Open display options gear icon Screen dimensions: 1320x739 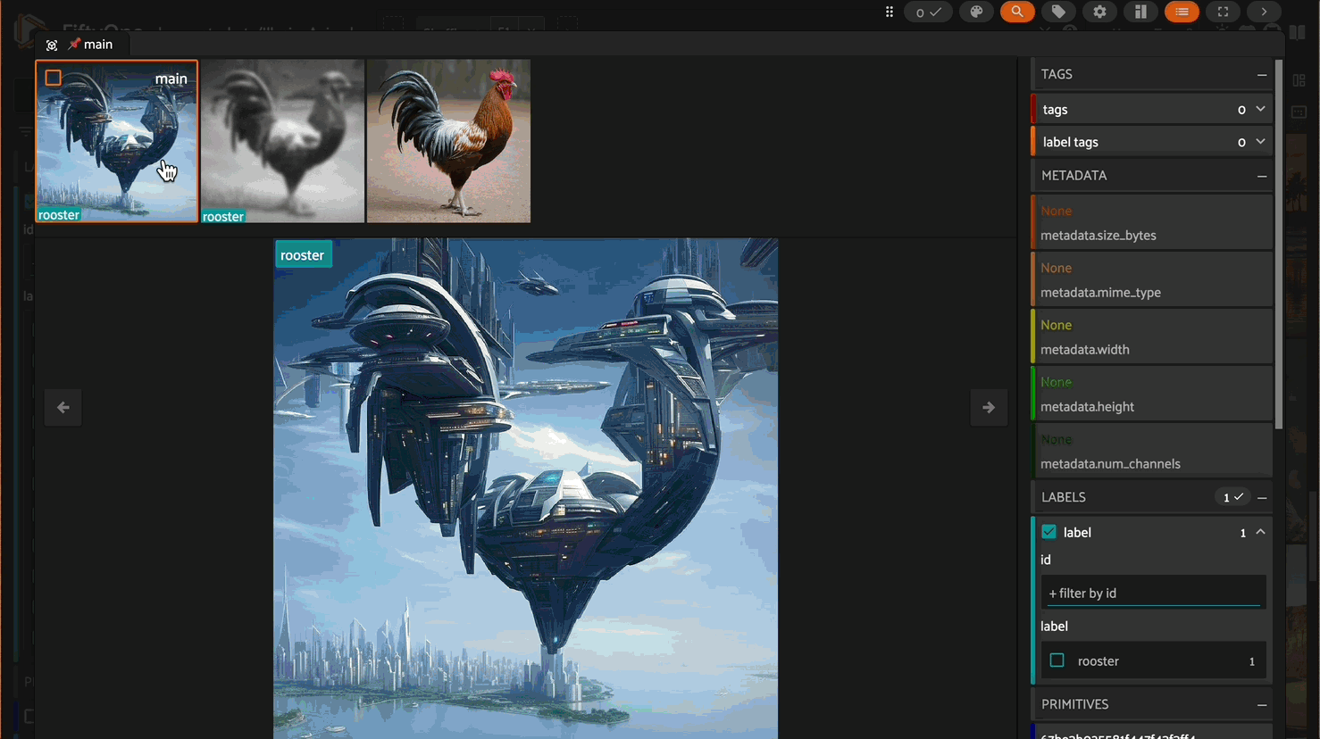click(1099, 12)
